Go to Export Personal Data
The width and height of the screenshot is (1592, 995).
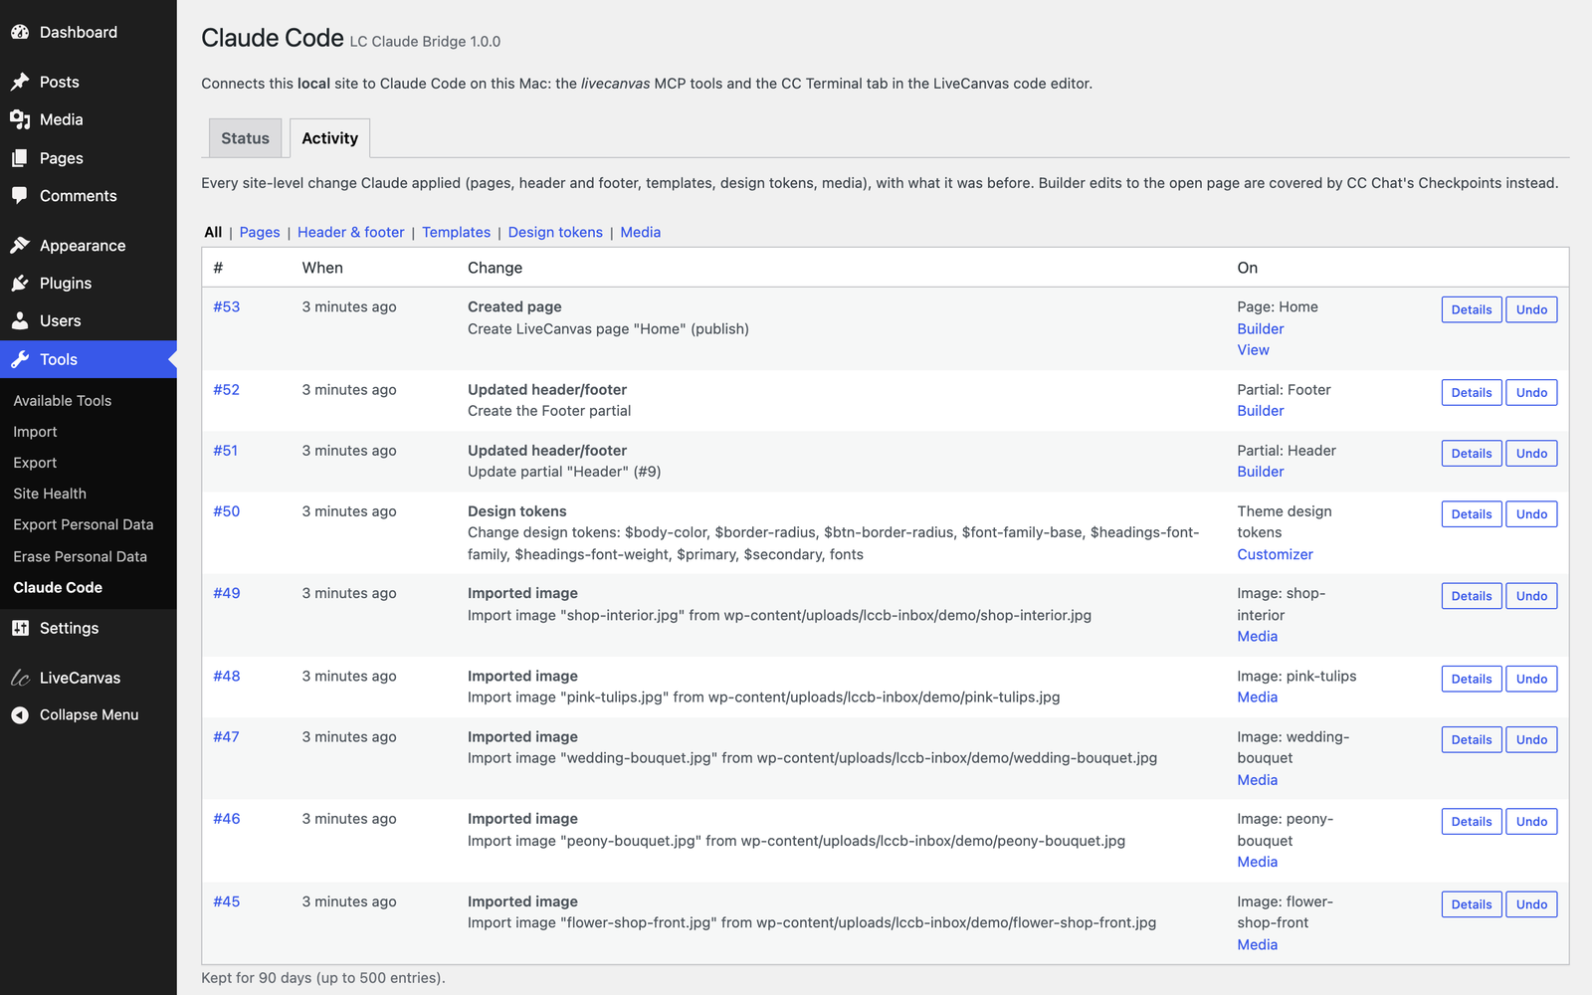point(84,524)
